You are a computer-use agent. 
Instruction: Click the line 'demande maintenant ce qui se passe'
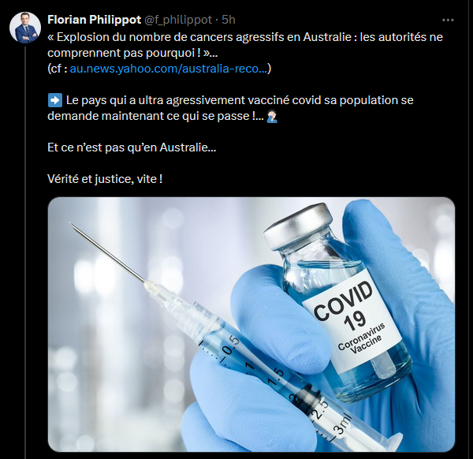click(155, 116)
